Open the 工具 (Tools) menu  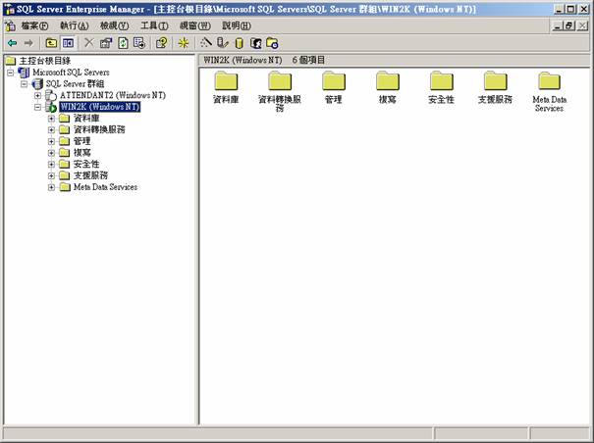pos(154,25)
